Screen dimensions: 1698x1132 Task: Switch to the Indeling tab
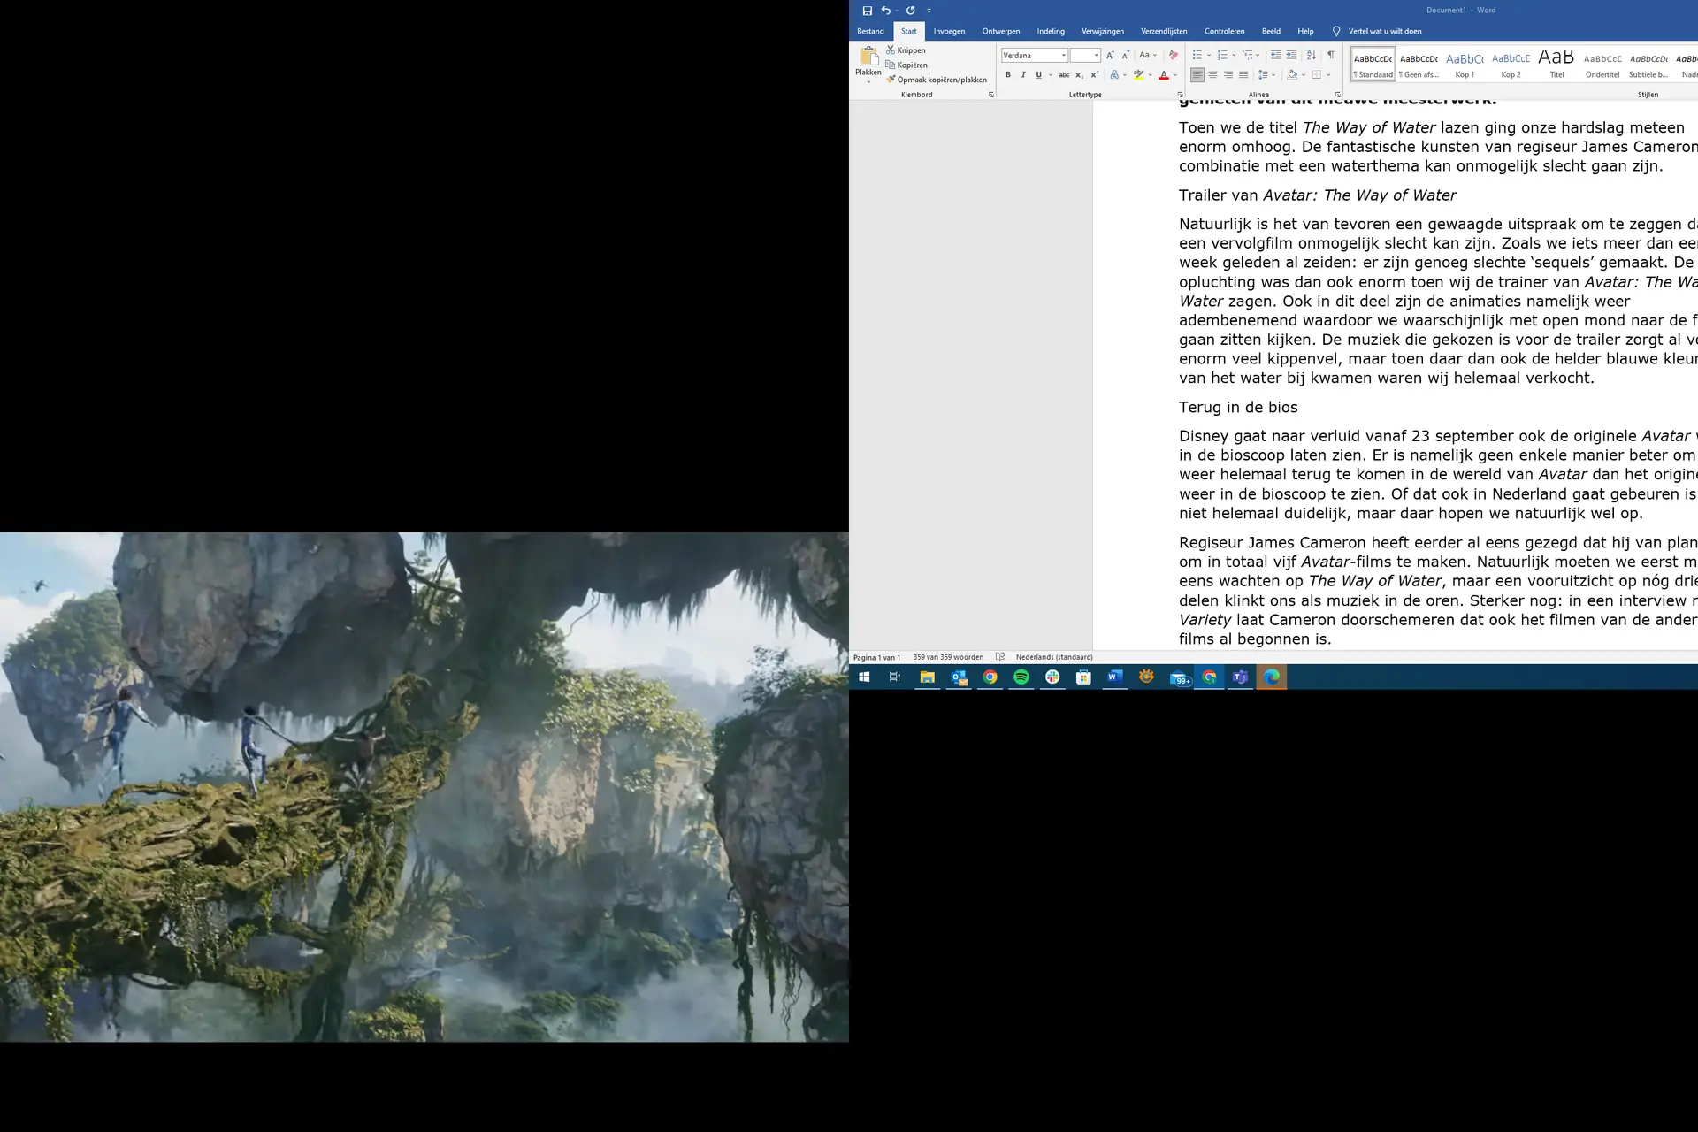coord(1051,31)
